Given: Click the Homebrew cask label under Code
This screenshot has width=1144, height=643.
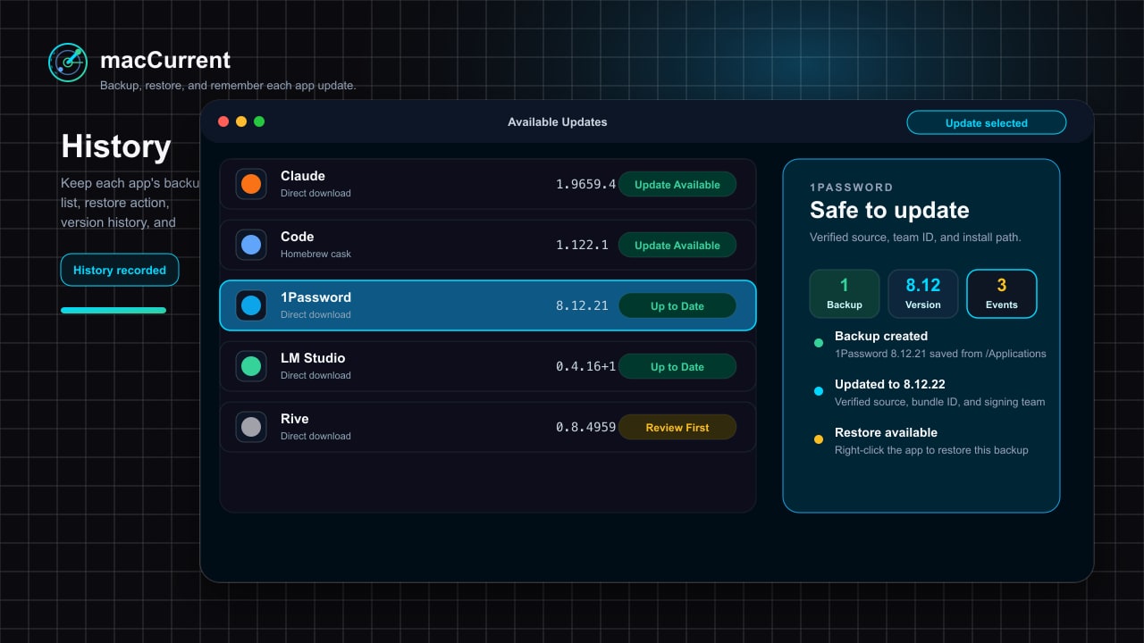Looking at the screenshot, I should 315,254.
